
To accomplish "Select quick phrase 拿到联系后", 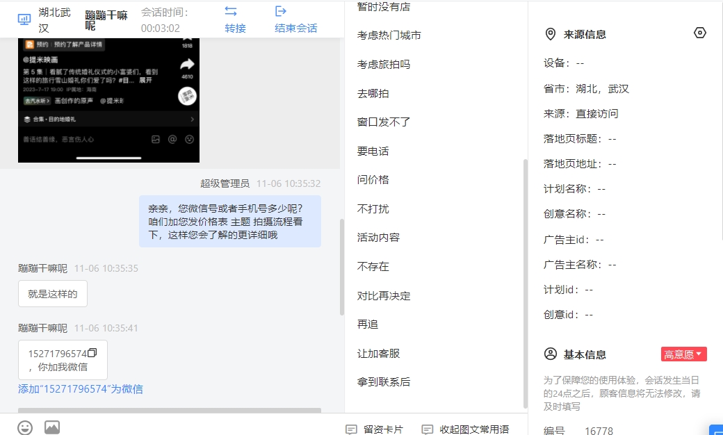I will click(384, 381).
